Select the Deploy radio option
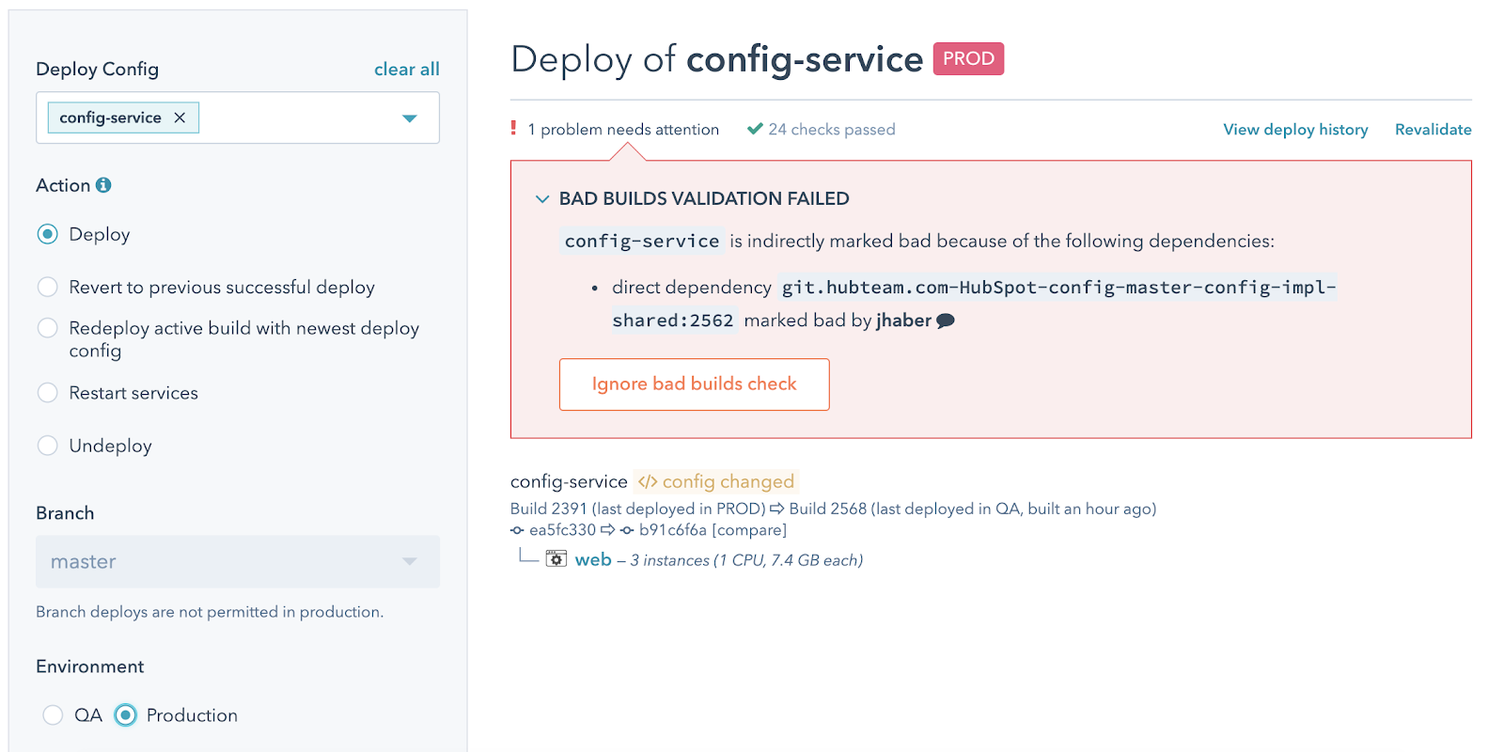Viewport: 1504px width, 752px height. [x=47, y=234]
